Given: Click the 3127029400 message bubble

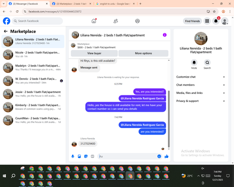Looking at the screenshot, I should (88, 144).
